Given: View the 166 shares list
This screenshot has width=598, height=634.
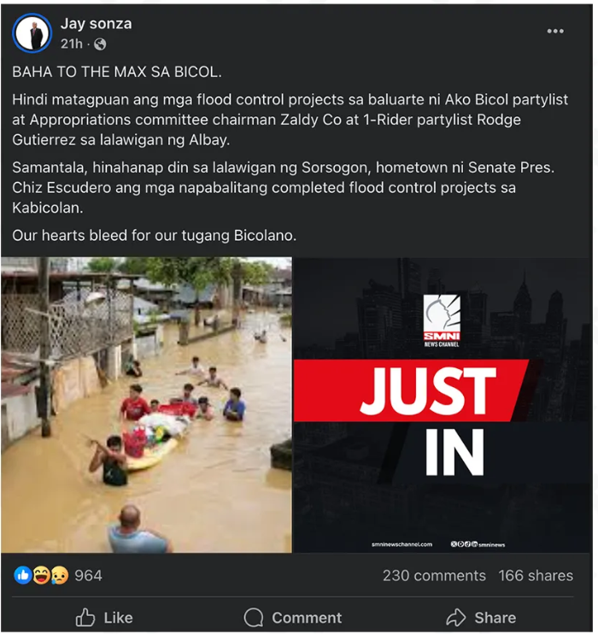Looking at the screenshot, I should (536, 575).
